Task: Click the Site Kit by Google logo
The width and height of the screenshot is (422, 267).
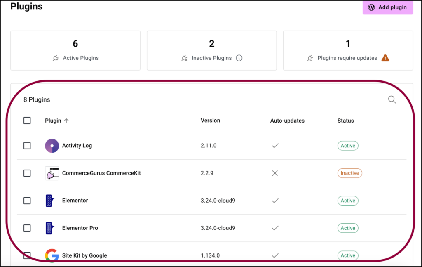Action: (52, 255)
